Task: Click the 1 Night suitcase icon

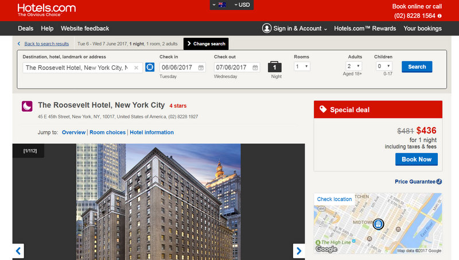Action: coord(275,66)
